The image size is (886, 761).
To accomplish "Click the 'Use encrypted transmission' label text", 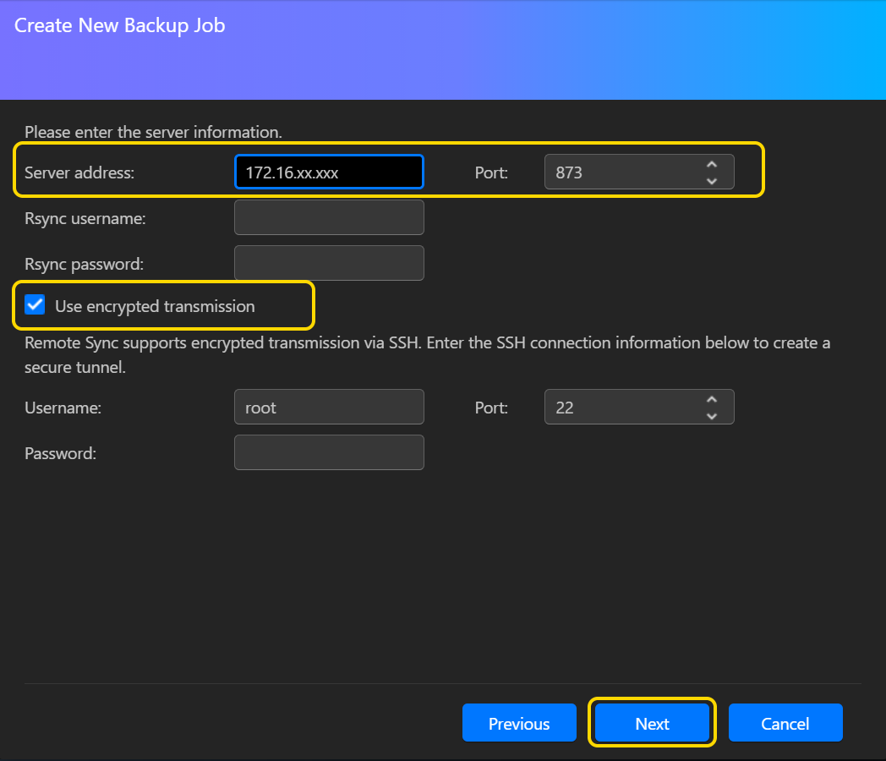I will click(155, 306).
